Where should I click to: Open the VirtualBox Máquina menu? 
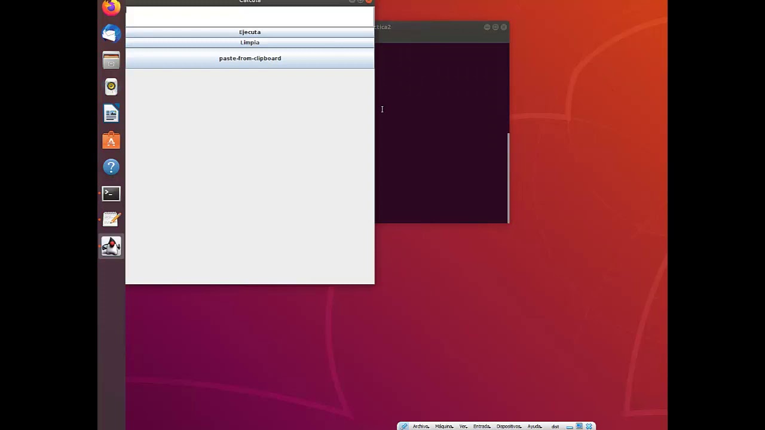coord(444,426)
